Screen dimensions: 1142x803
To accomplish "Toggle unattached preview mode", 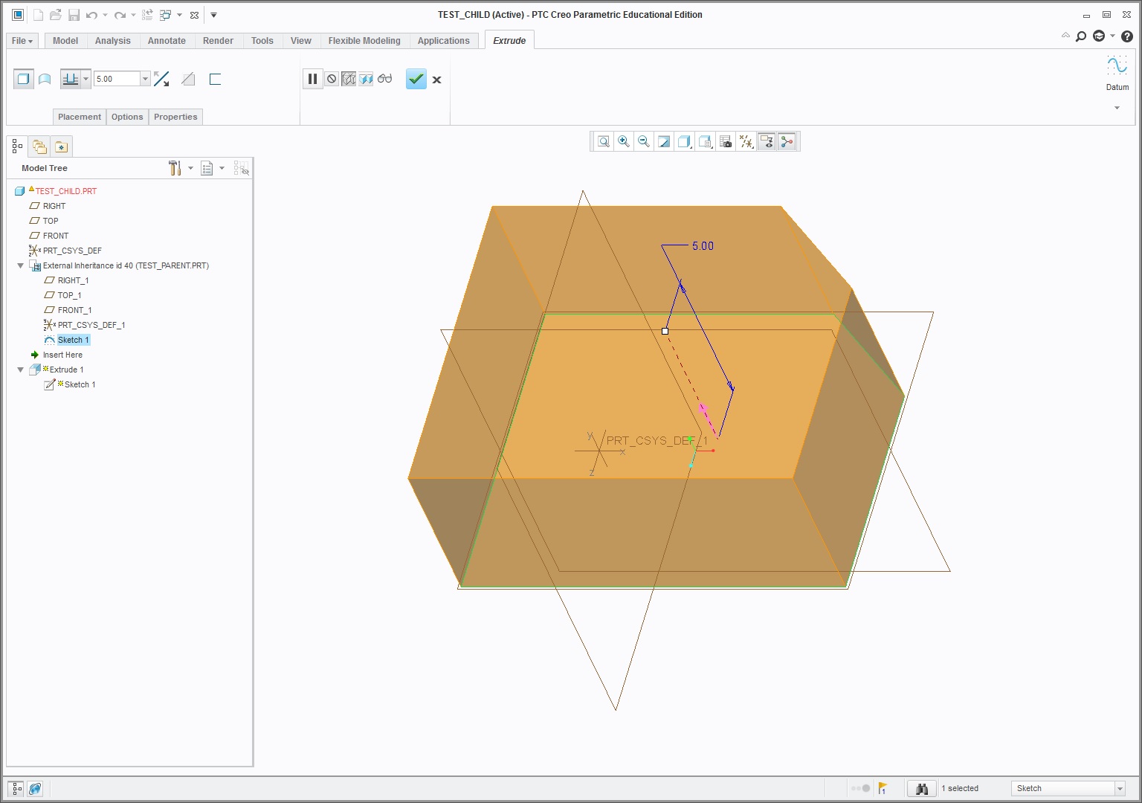I will (349, 79).
